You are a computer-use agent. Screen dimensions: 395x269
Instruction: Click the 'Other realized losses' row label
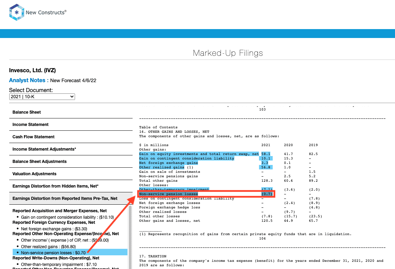pyautogui.click(x=163, y=212)
